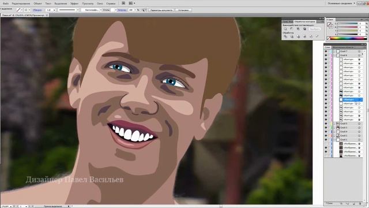Click the Outline pathfinder icon

pyautogui.click(x=311, y=36)
